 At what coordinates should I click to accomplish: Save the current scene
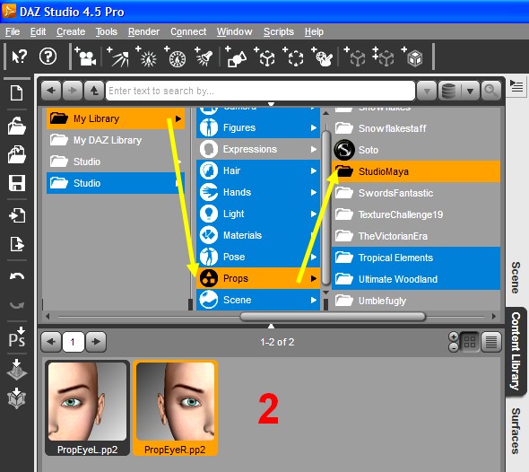pyautogui.click(x=16, y=183)
